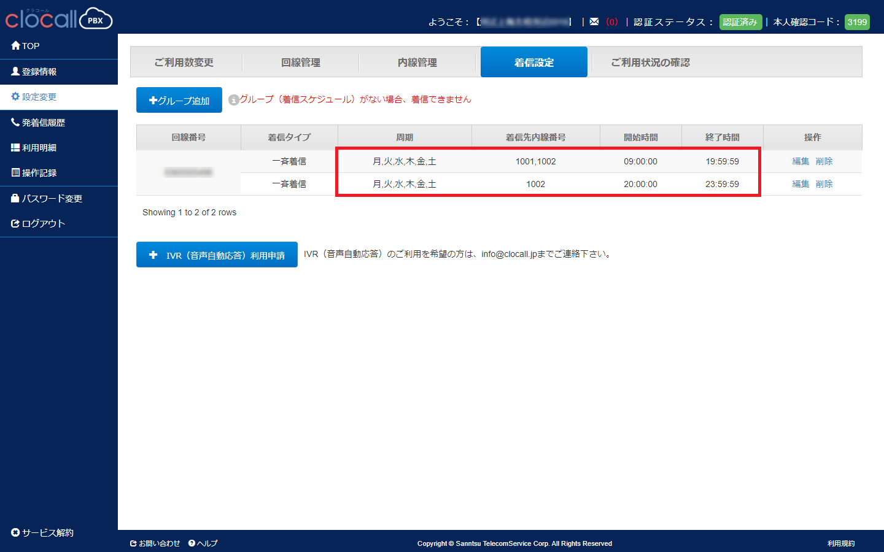Click the 回線番号 column header

point(188,137)
